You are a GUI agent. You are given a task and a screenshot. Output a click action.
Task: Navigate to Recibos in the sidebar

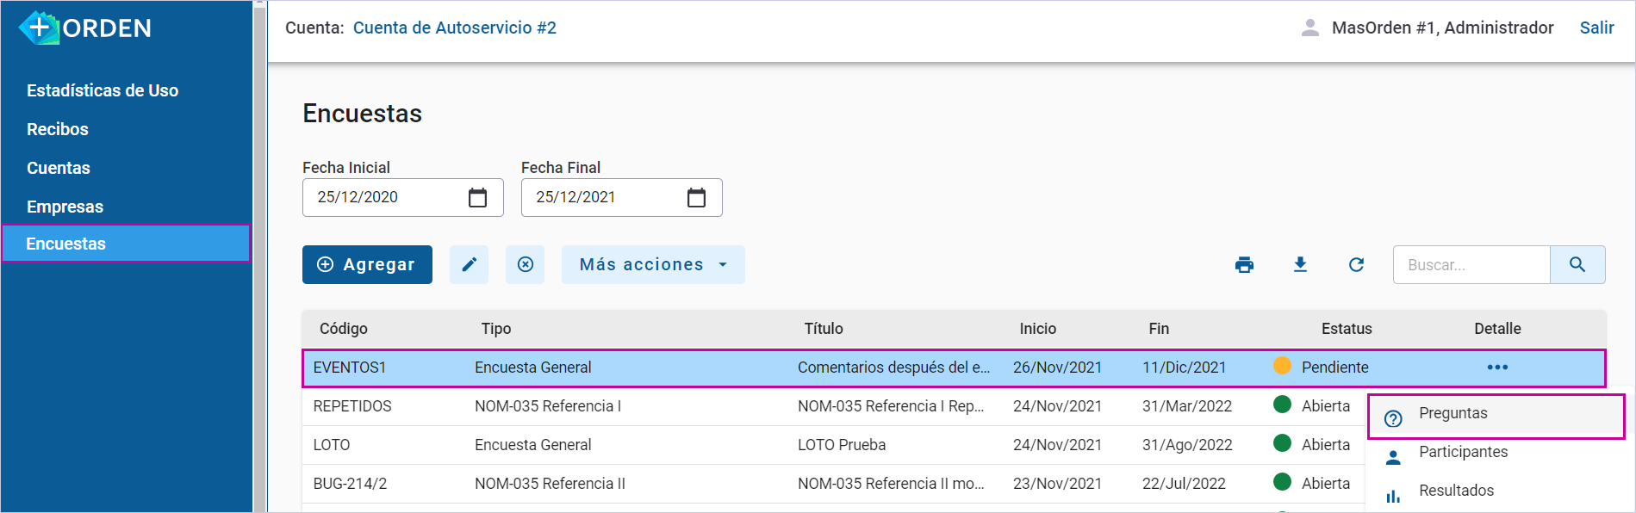tap(58, 129)
